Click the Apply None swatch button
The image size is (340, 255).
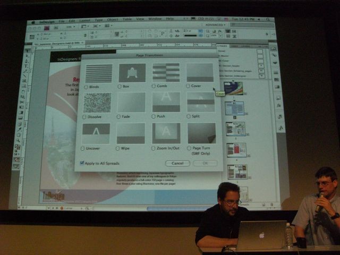[x=16, y=160]
